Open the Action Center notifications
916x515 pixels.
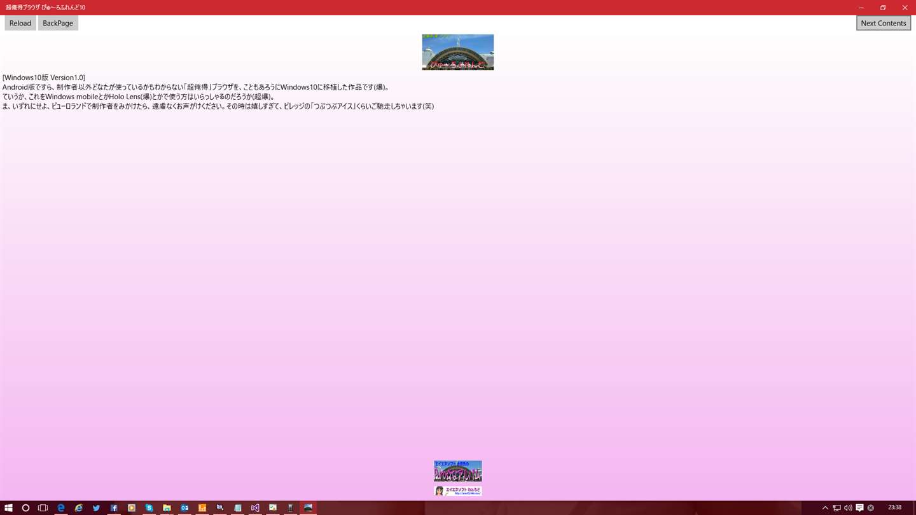[859, 508]
